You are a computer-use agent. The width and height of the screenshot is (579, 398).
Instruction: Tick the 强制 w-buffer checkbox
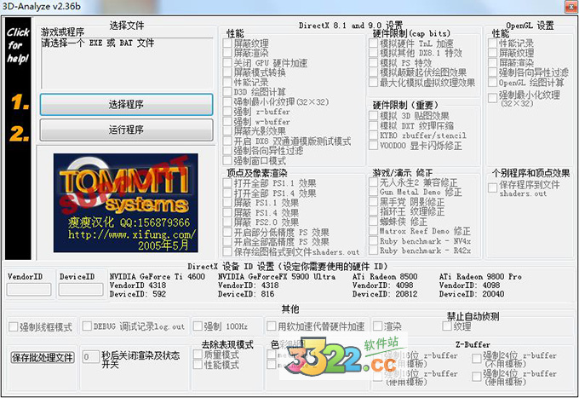point(227,122)
